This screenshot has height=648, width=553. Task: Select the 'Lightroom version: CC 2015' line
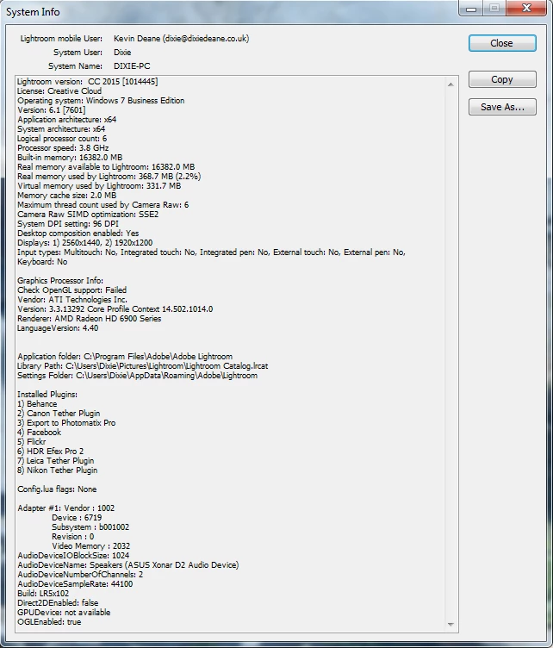pos(88,81)
